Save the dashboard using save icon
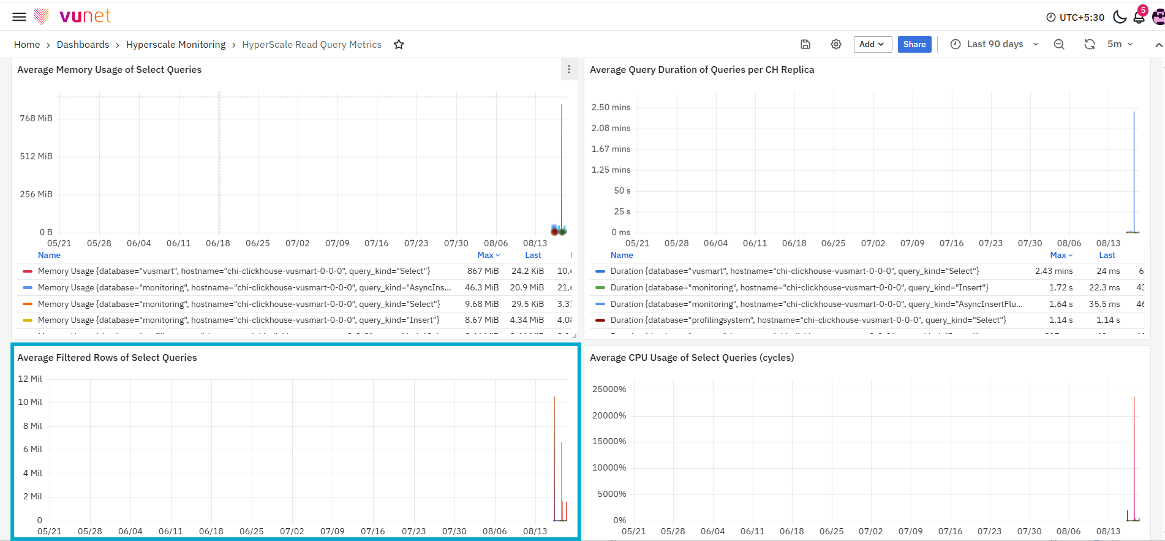1165x541 pixels. coord(805,44)
